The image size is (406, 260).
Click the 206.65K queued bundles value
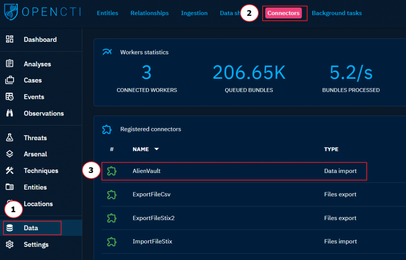pos(249,72)
